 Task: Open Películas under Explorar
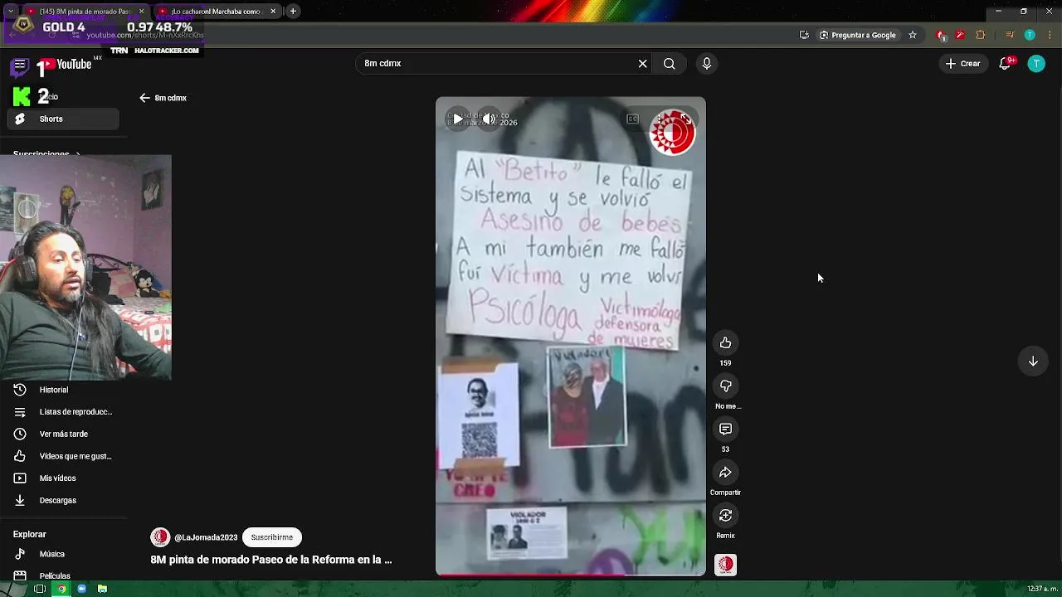click(x=63, y=575)
